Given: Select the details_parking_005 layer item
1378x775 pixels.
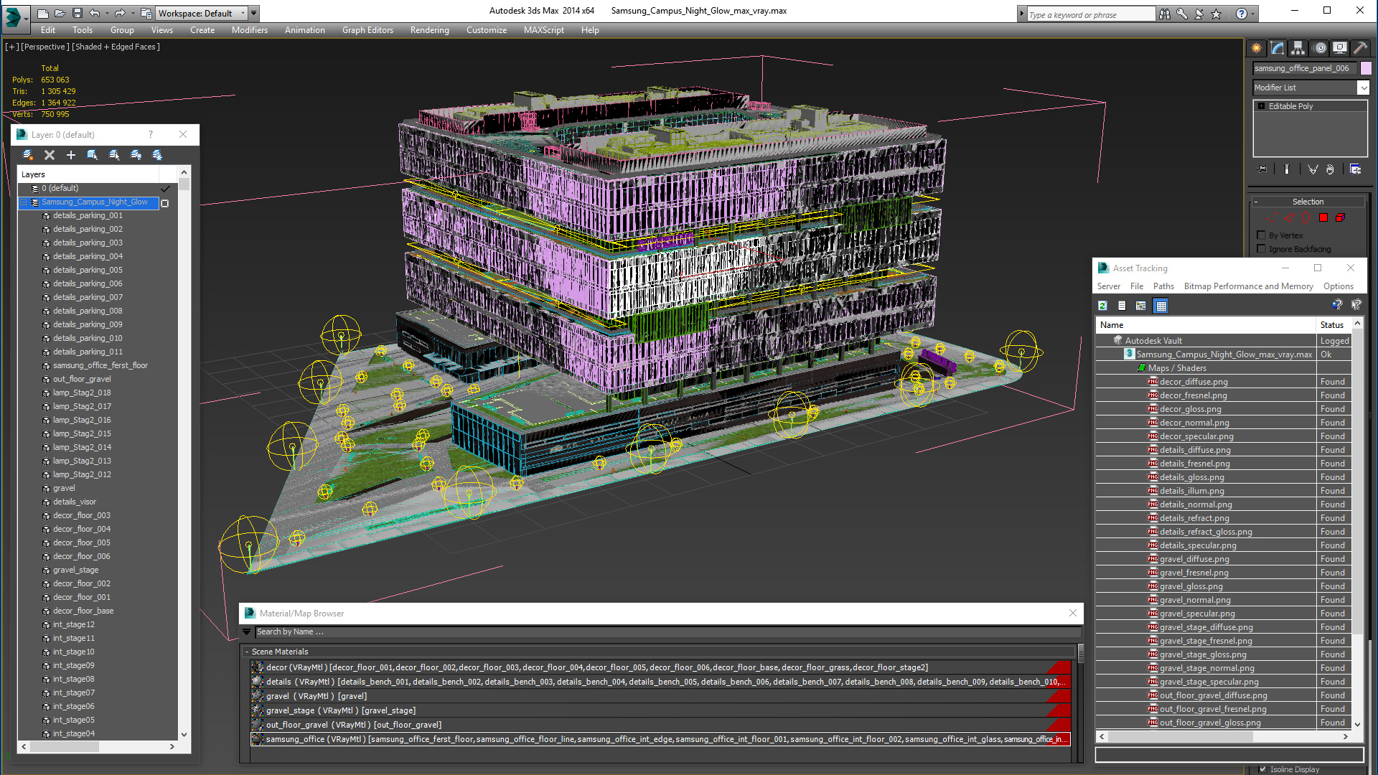Looking at the screenshot, I should click(x=88, y=271).
